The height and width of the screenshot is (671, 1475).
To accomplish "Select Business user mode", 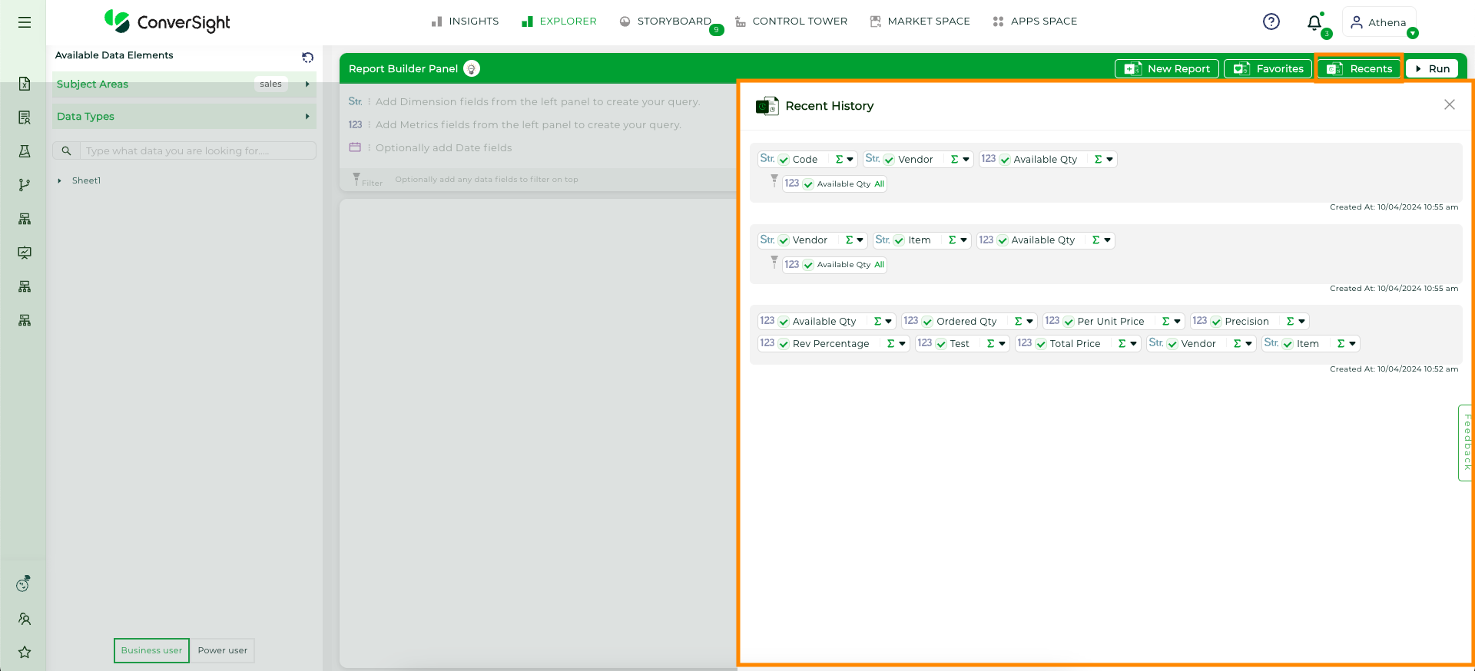I will pos(151,650).
